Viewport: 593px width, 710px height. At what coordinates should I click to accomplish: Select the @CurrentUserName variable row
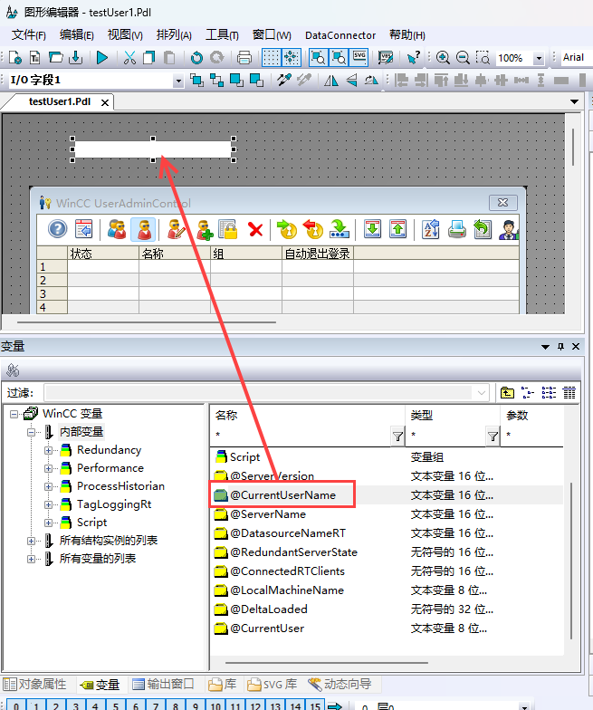[x=282, y=495]
